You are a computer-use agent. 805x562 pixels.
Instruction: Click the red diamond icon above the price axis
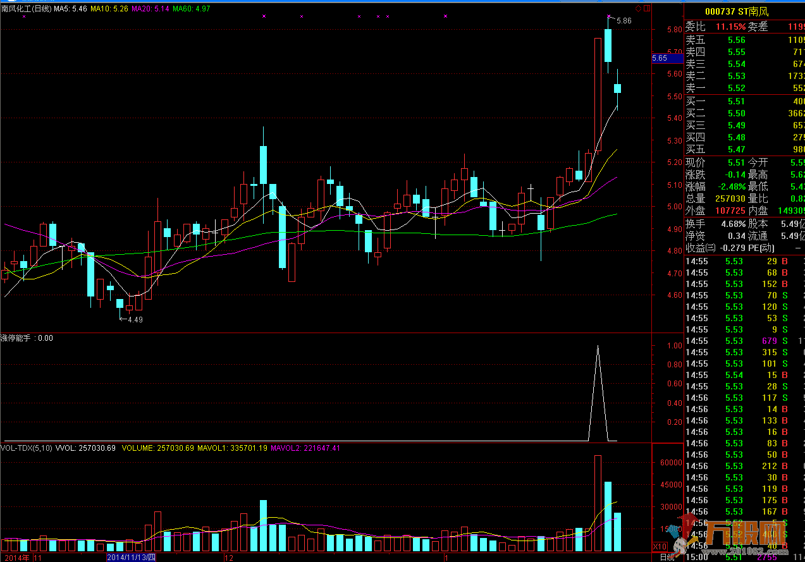coord(638,9)
